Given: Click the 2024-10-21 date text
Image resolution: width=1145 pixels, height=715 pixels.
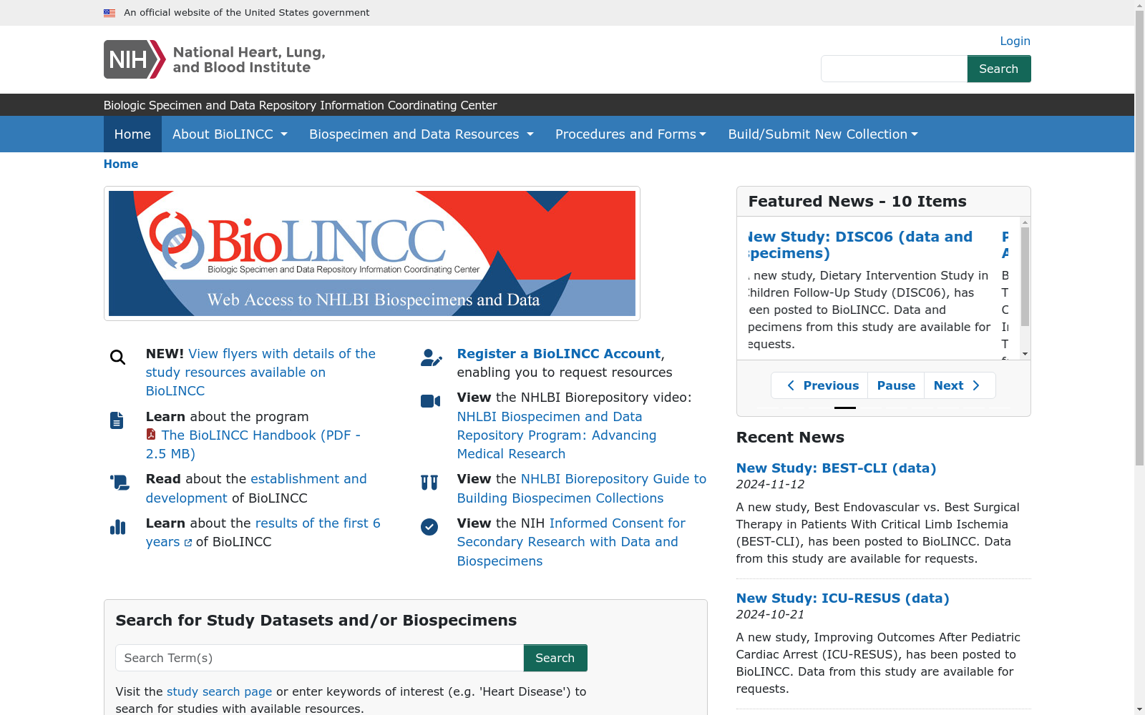Looking at the screenshot, I should pyautogui.click(x=770, y=614).
